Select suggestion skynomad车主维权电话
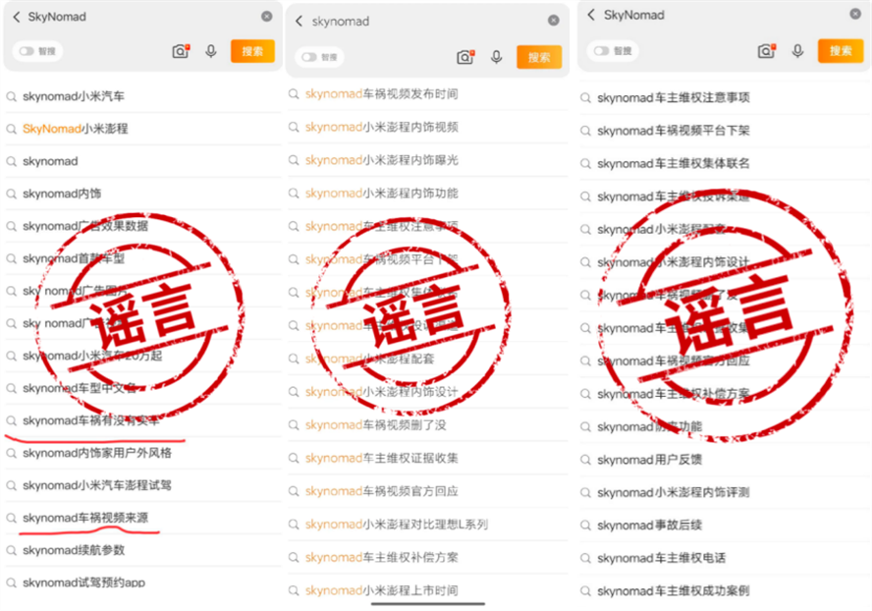The width and height of the screenshot is (872, 611). 661,558
